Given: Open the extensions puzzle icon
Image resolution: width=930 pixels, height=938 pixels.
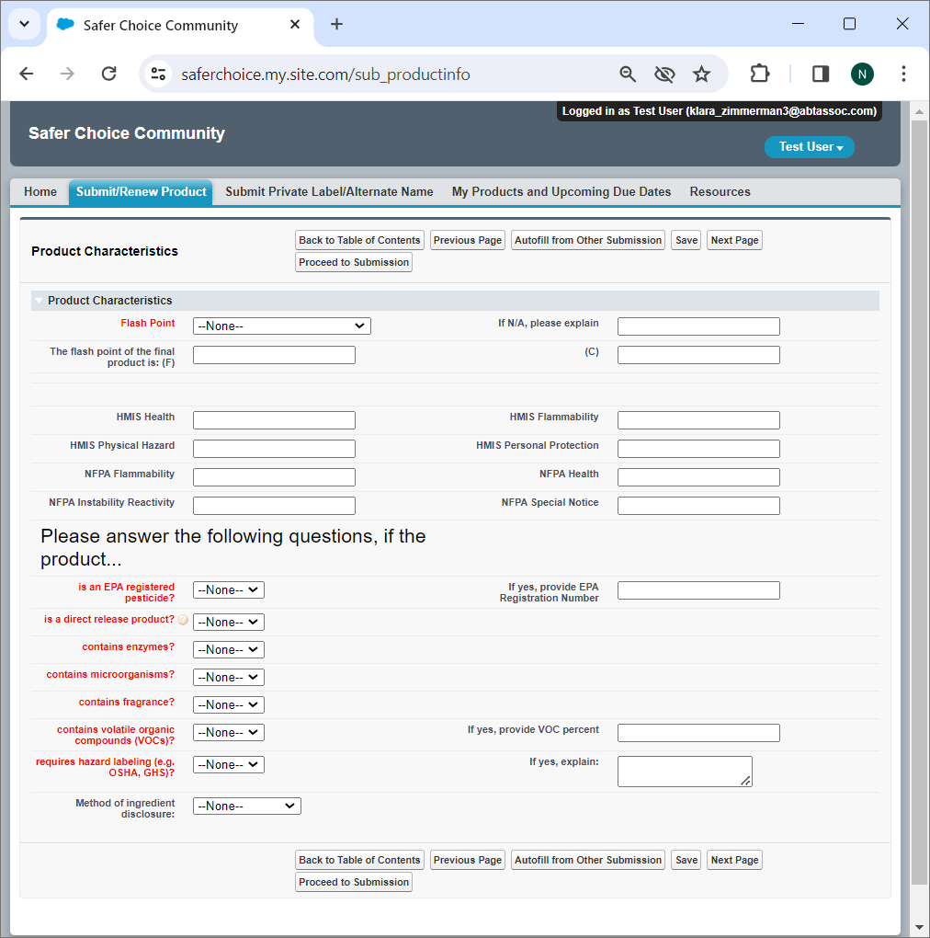Looking at the screenshot, I should coord(759,74).
